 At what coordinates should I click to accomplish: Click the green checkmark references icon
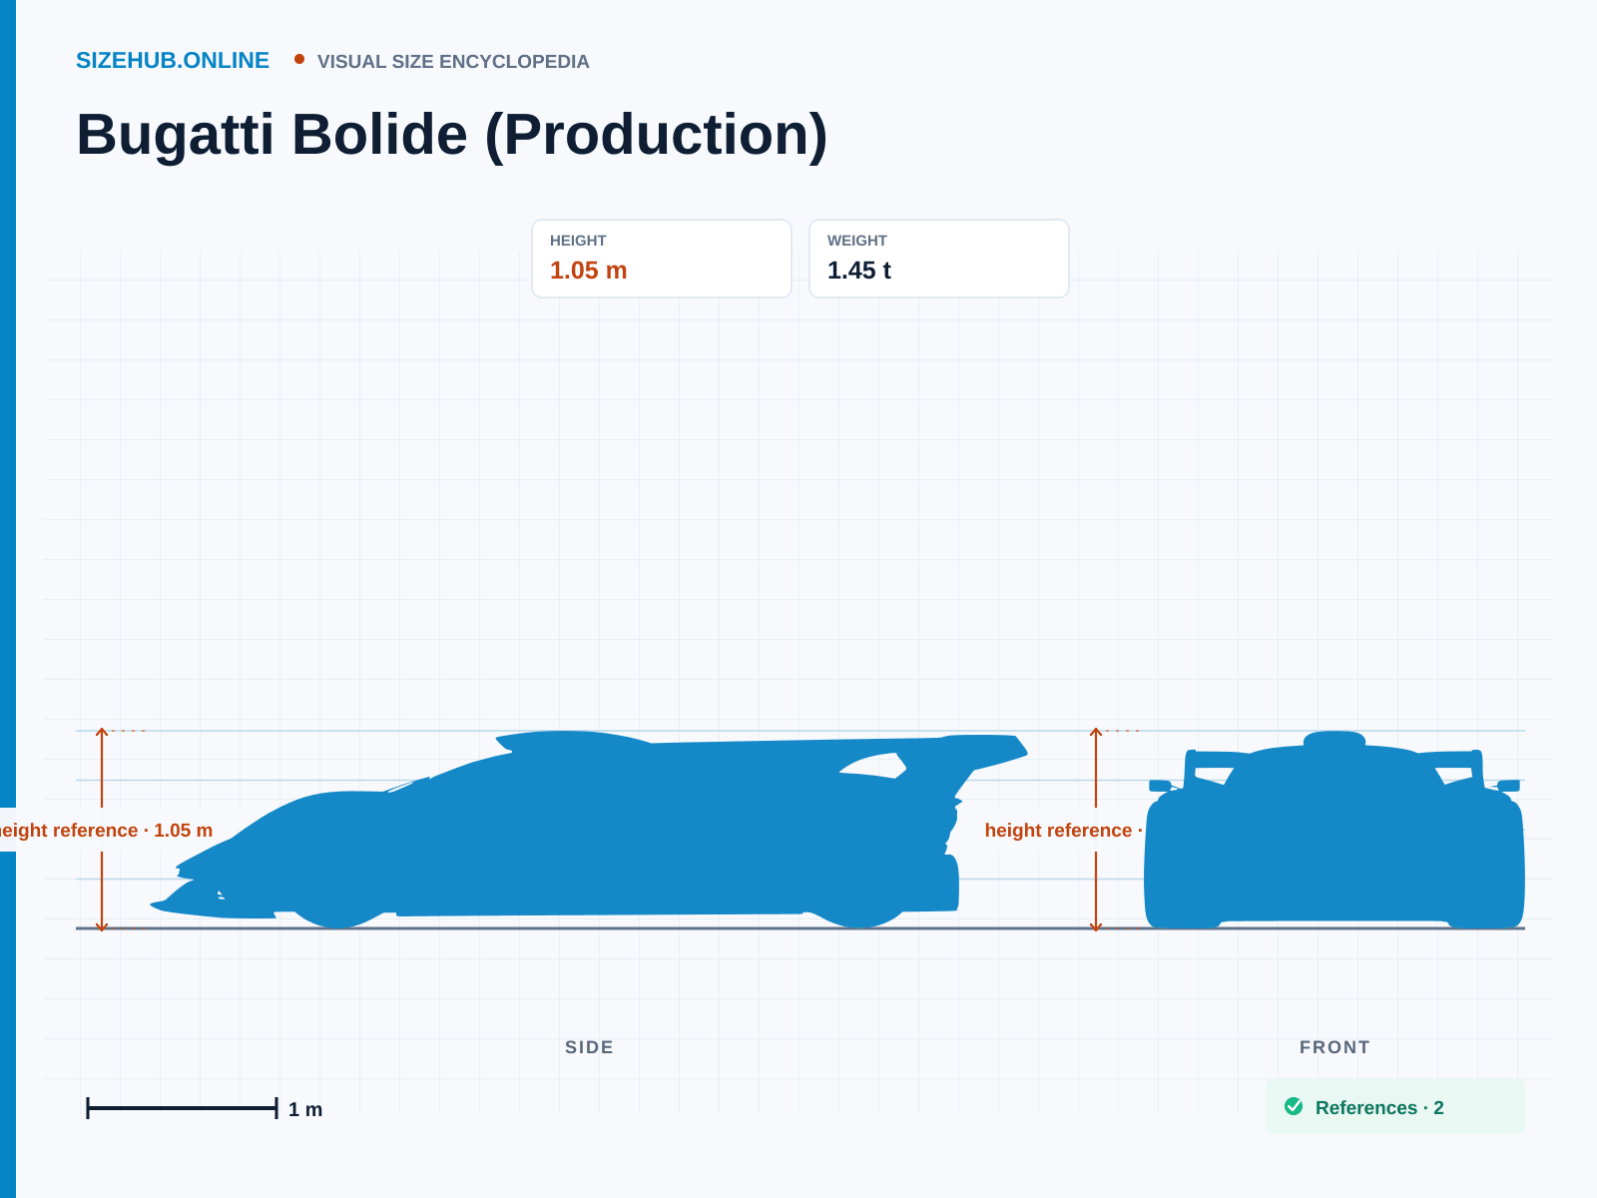click(x=1294, y=1106)
